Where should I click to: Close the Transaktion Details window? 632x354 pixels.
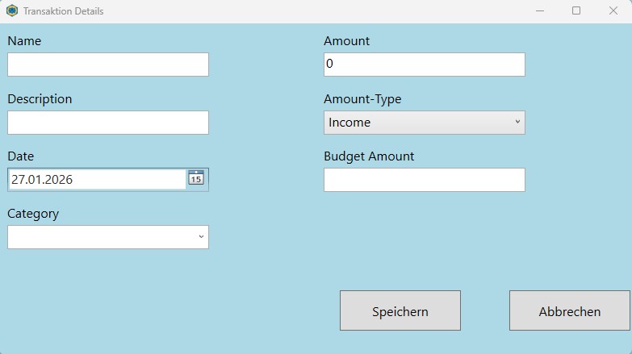click(613, 11)
